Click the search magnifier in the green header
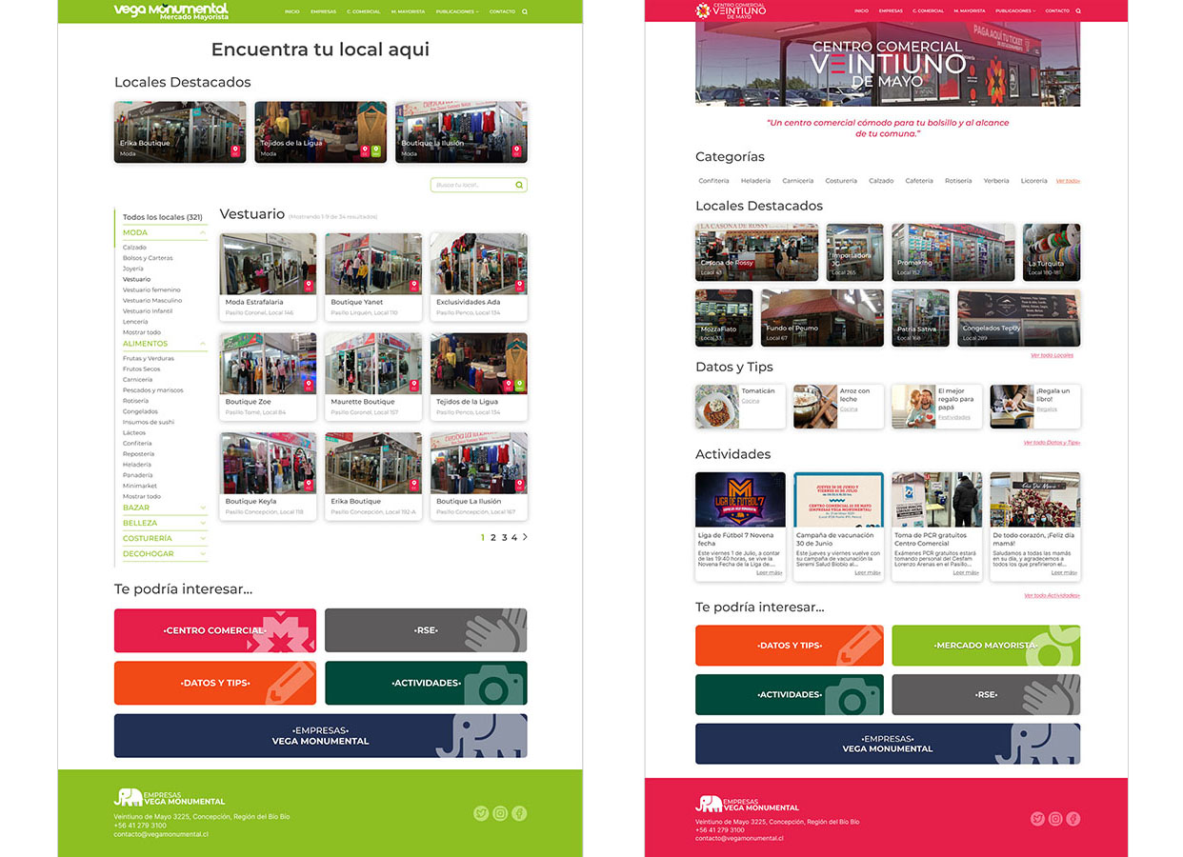Image resolution: width=1183 pixels, height=857 pixels. pyautogui.click(x=525, y=11)
